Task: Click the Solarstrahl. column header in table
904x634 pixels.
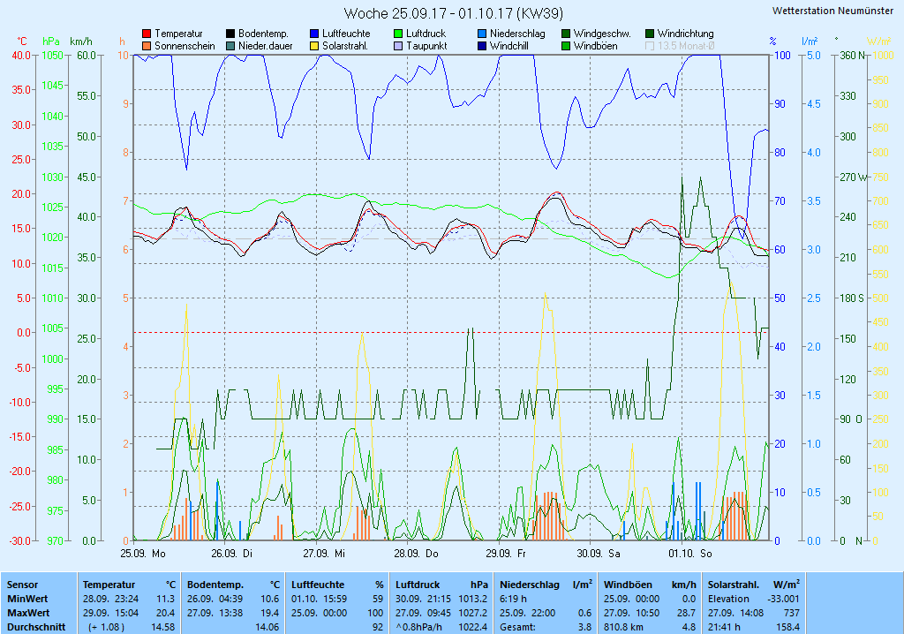Action: click(x=734, y=585)
